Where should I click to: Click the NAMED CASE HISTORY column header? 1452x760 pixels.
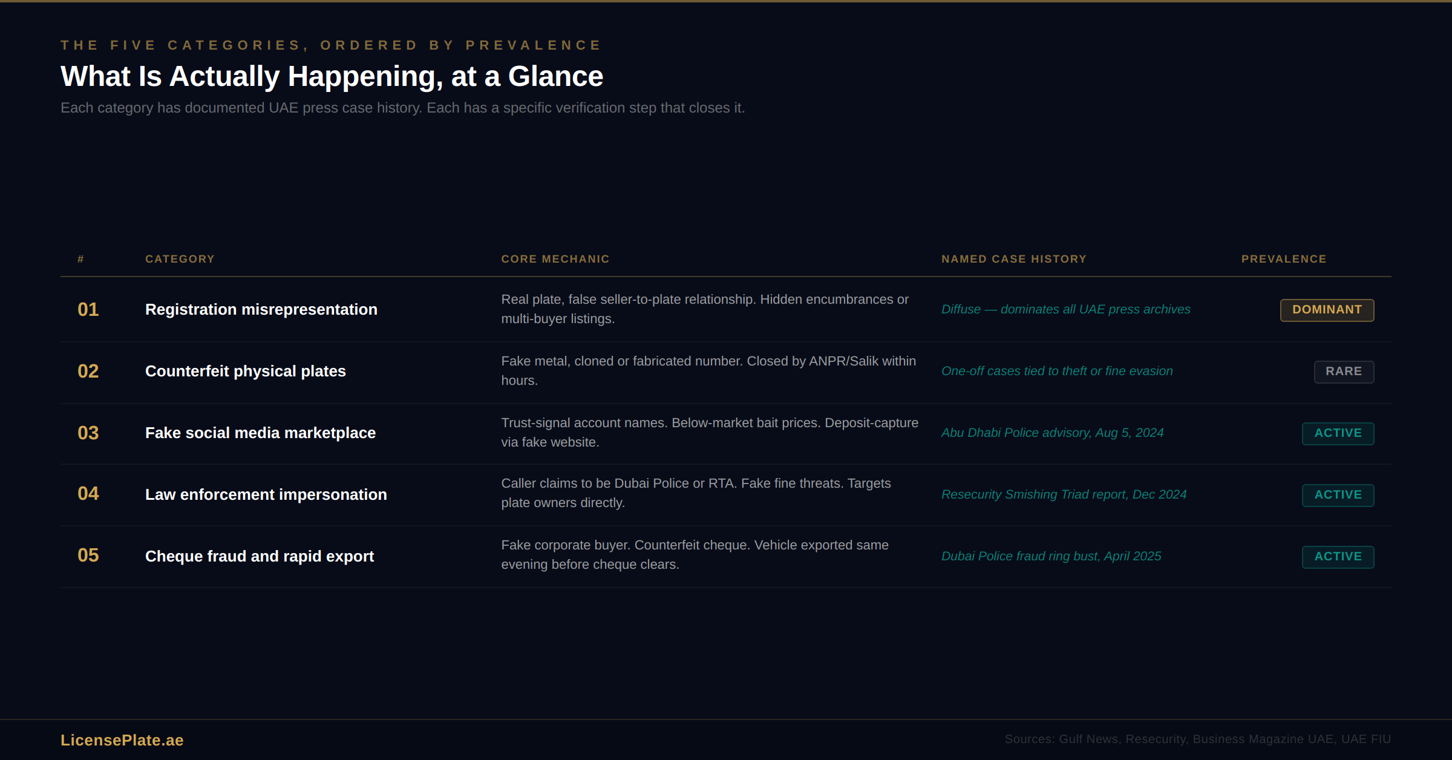click(1013, 259)
